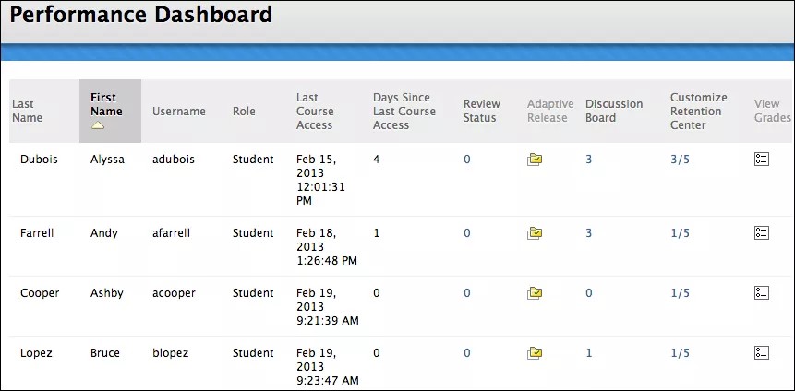The width and height of the screenshot is (795, 391).
Task: Open Alyssa's Retention Center 3/5 link
Action: 680,160
